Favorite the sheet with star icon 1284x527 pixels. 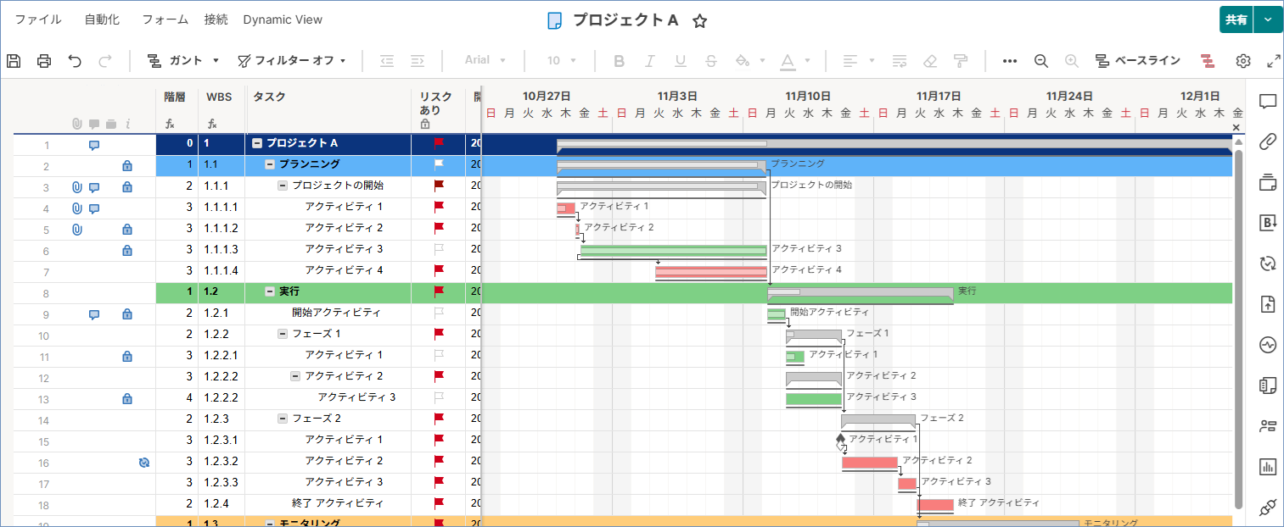699,21
